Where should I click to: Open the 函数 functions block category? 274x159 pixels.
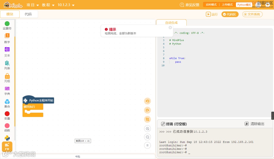(x=7, y=128)
